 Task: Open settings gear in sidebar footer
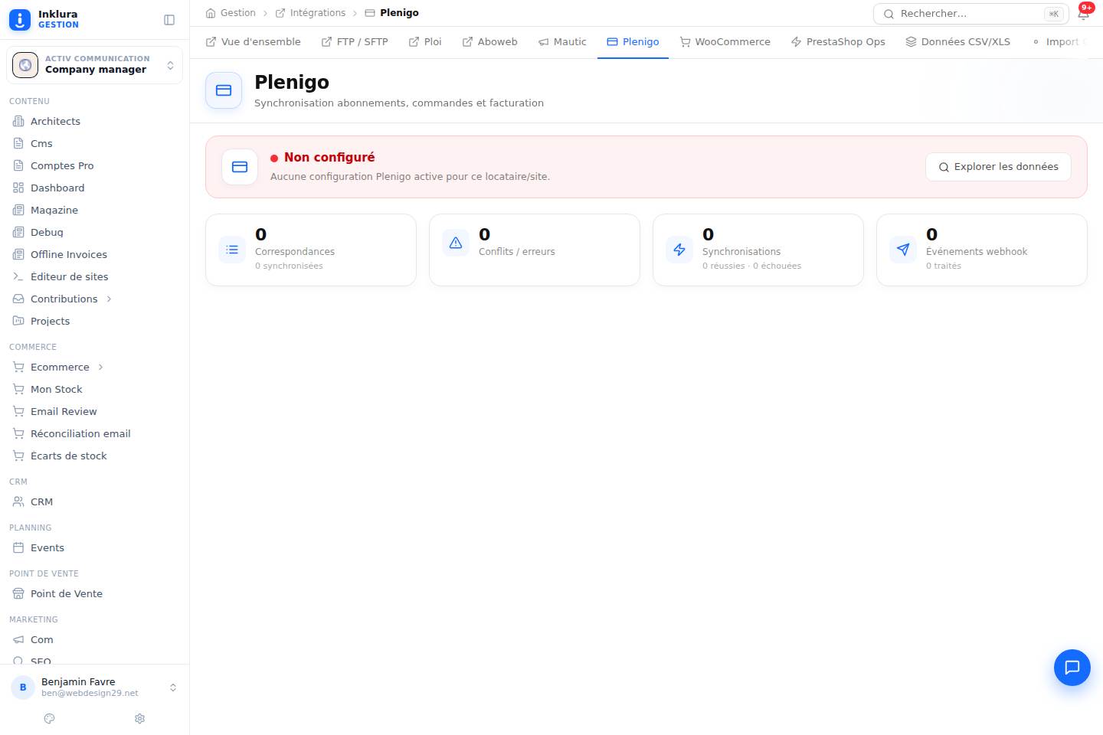pos(139,719)
